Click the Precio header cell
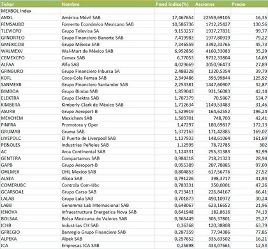Image resolution: width=268 pixels, height=249 pixels. point(249,4)
